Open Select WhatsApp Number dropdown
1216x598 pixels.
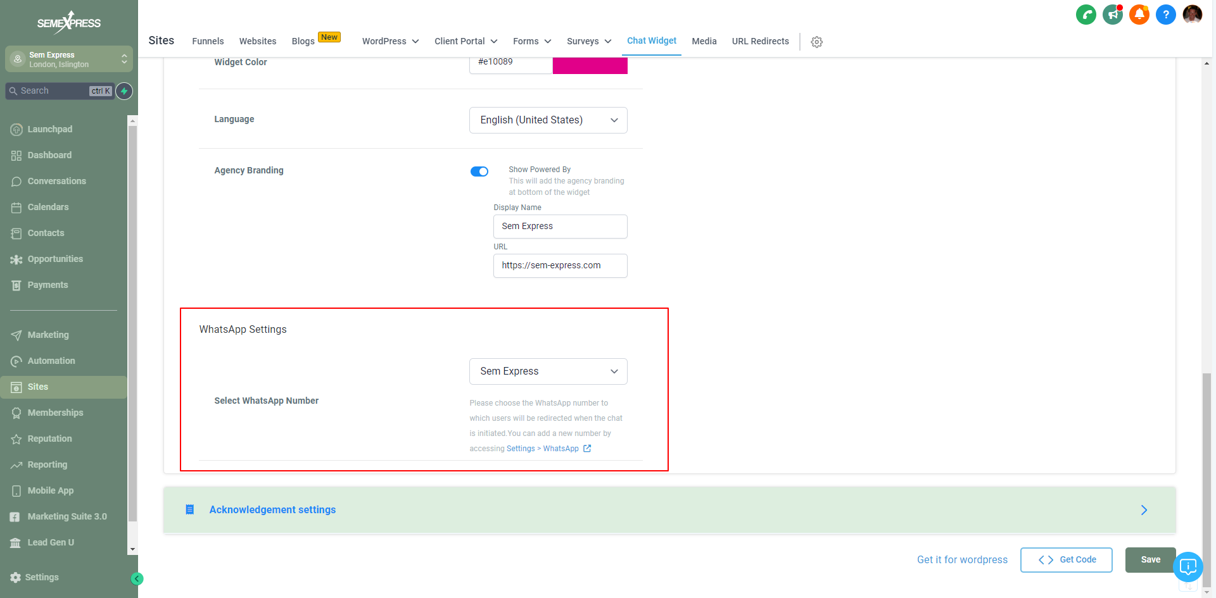[548, 371]
